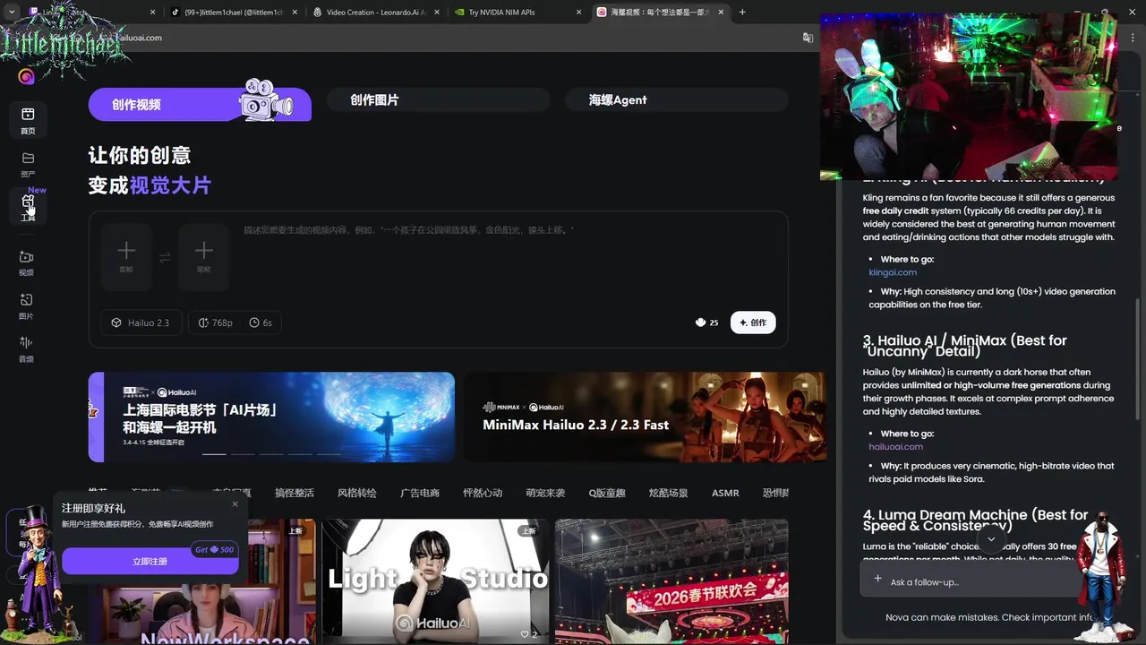Open the 图片 image icon in sidebar
This screenshot has width=1146, height=645.
click(x=27, y=306)
